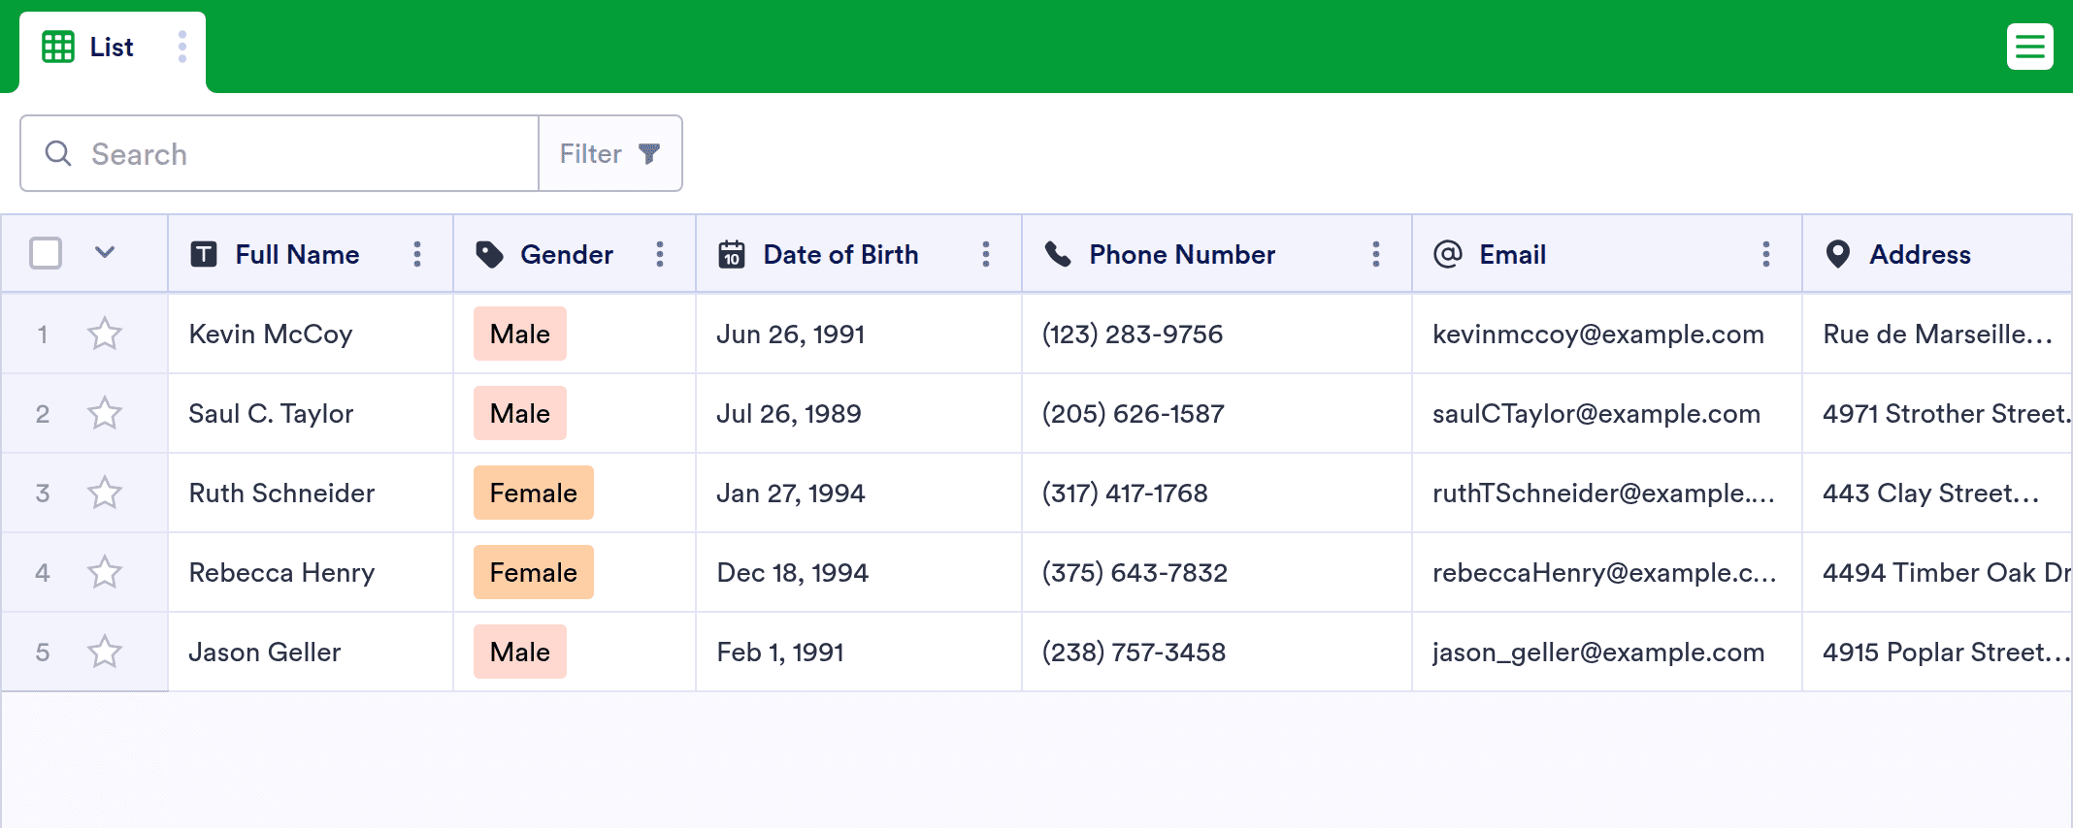Viewport: 2073px width, 828px height.
Task: Click the search magnifier icon
Action: tap(58, 153)
